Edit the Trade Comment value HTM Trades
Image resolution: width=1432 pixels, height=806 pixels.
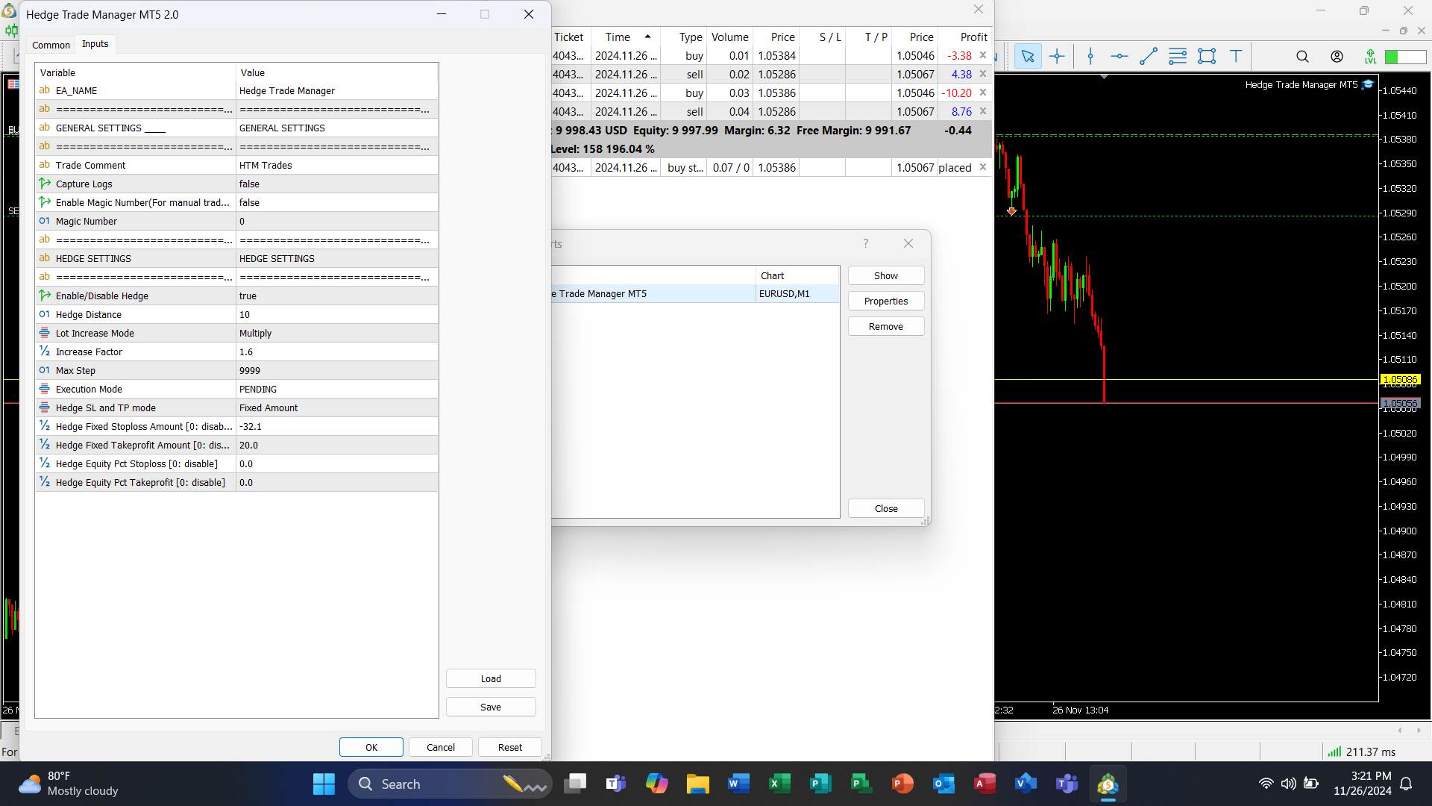[337, 165]
